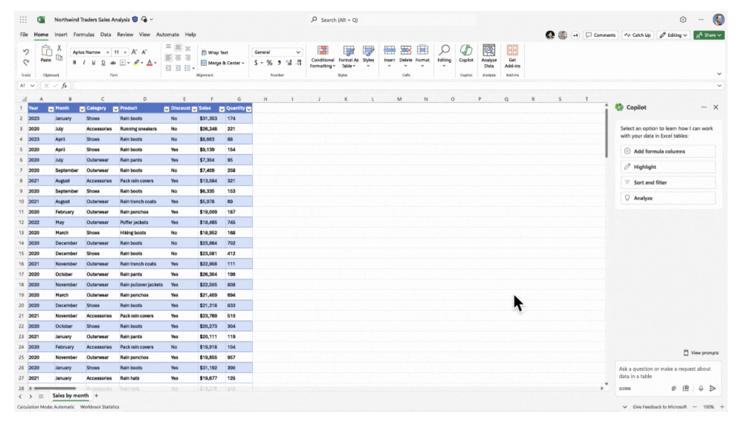Screen dimensions: 742x427
Task: Click the Excel logo icon
Action: click(41, 19)
